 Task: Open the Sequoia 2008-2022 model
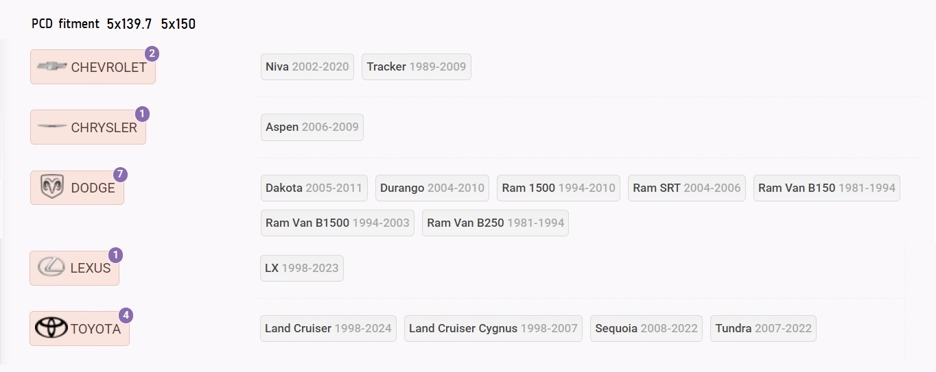646,328
